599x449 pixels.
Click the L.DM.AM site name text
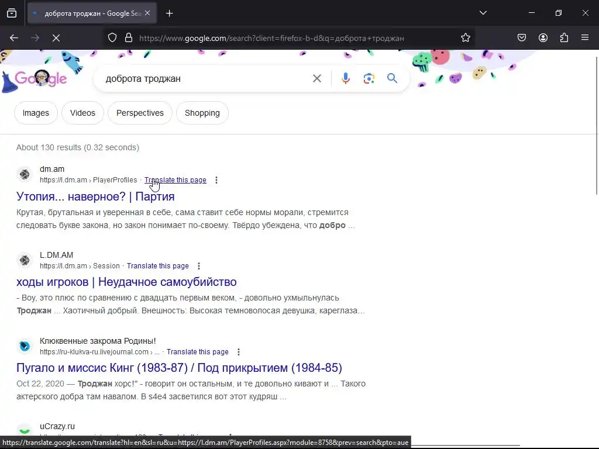(x=57, y=255)
